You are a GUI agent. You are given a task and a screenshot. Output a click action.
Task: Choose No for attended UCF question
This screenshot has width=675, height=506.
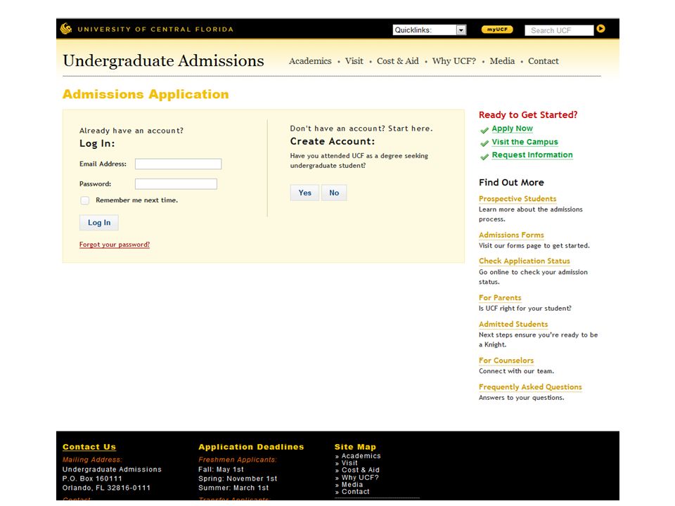tap(334, 193)
